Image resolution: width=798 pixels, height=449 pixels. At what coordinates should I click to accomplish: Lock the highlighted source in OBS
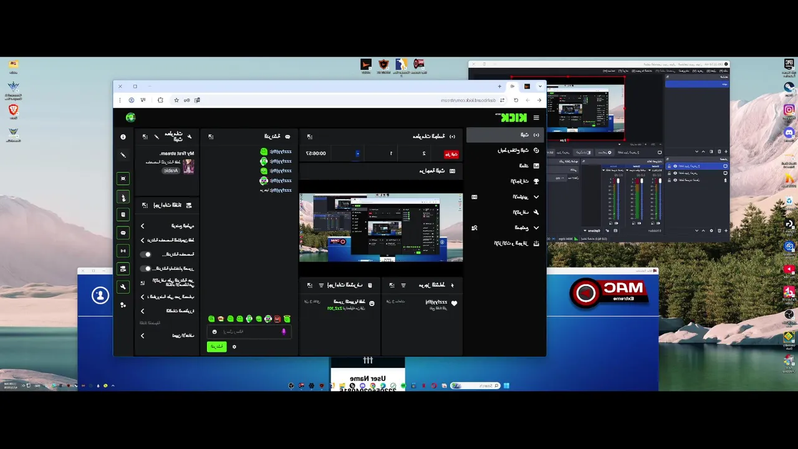coord(669,167)
